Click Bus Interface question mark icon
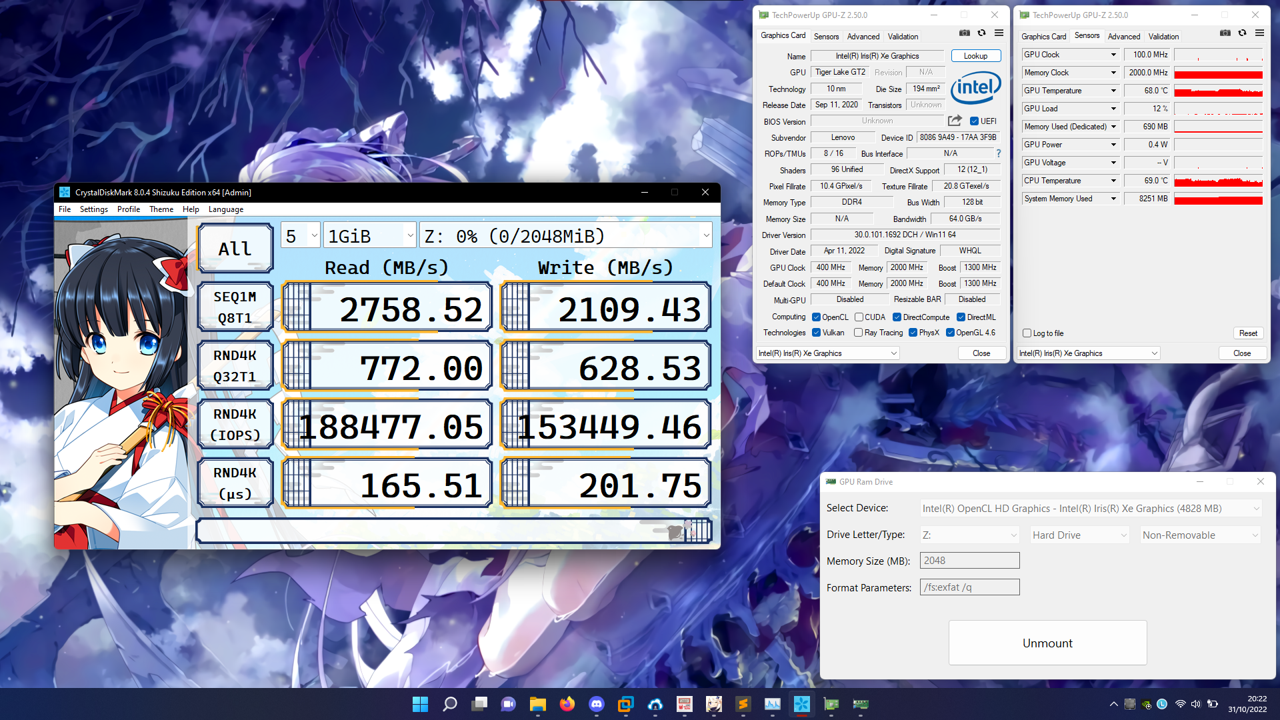The image size is (1280, 720). click(998, 153)
